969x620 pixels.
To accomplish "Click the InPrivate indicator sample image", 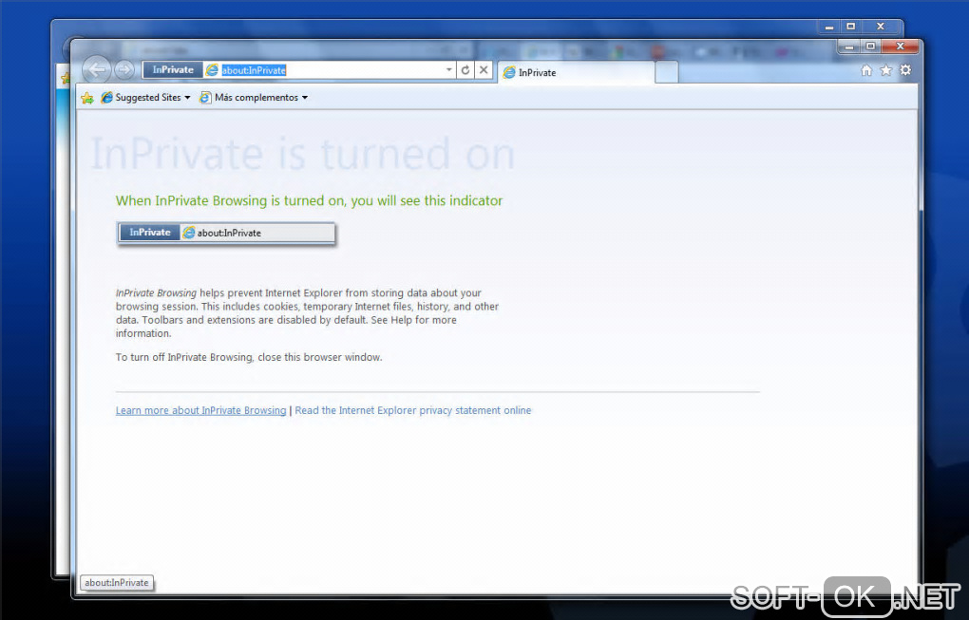I will (226, 234).
